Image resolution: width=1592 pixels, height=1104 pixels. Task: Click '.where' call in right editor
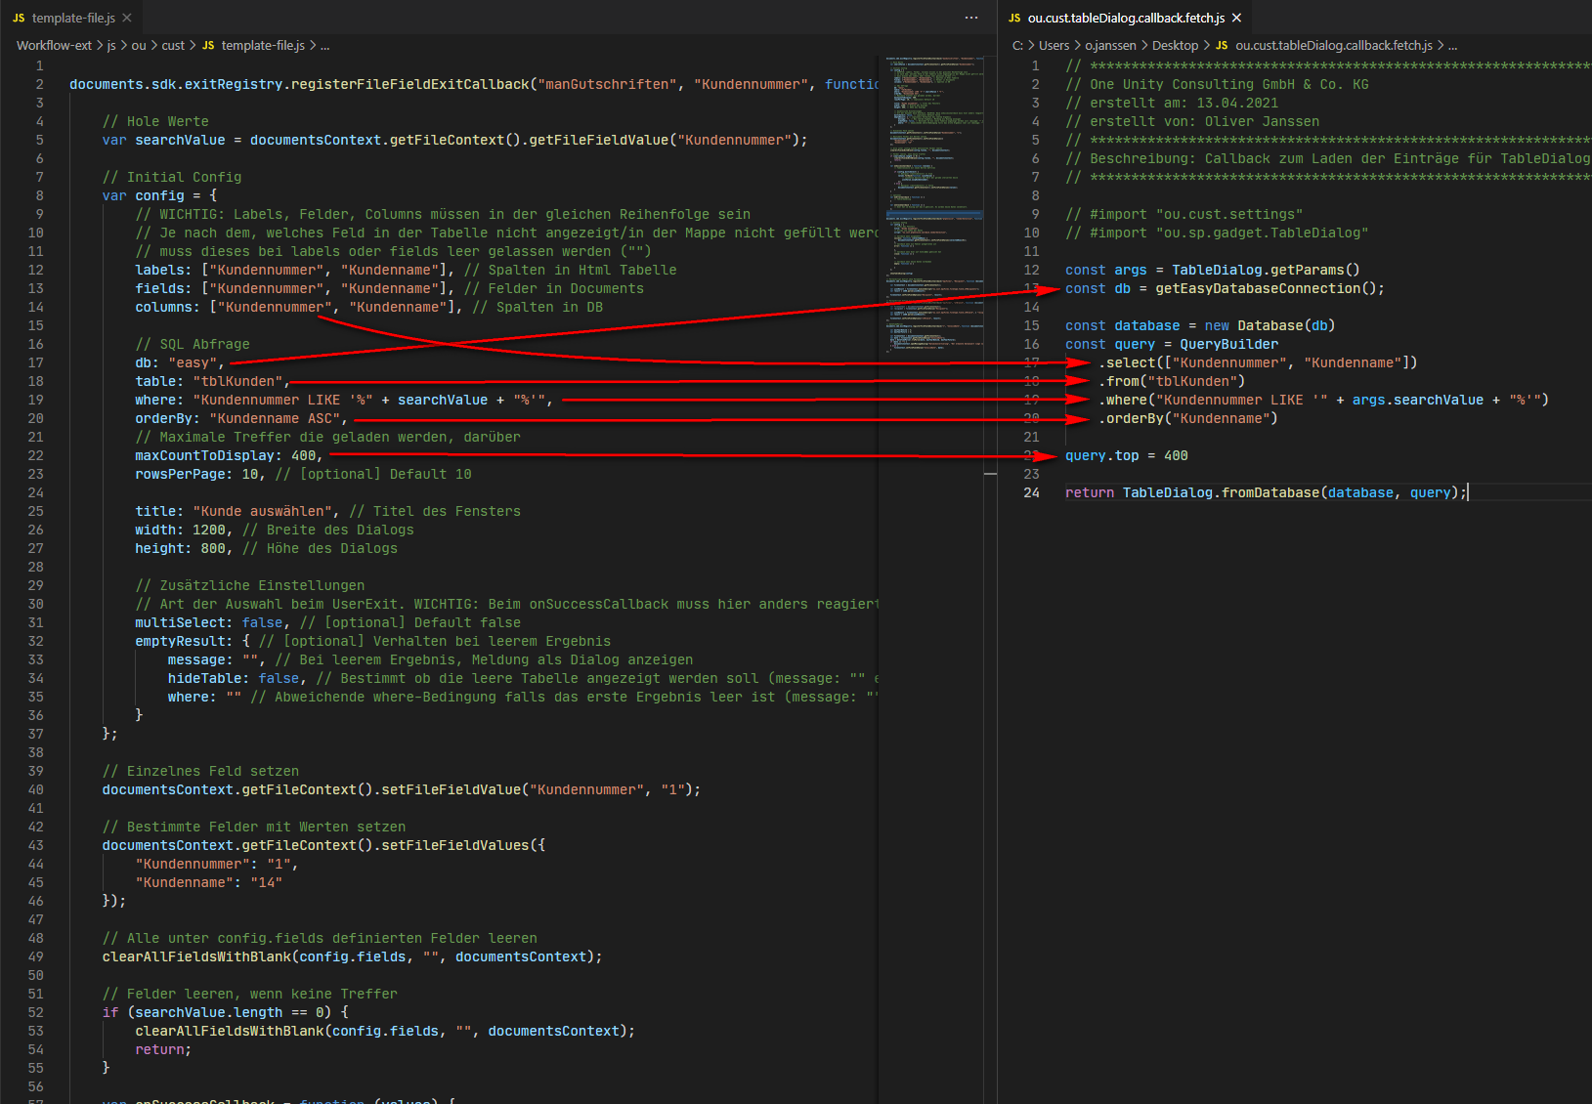(1123, 400)
